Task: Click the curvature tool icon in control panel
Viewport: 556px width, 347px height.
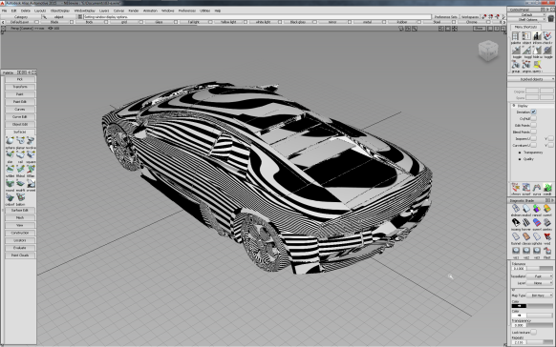Action: coord(537,188)
